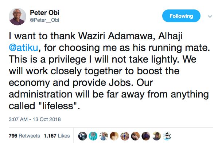Select the avatar of man in grey vest
222x143 pixels.
point(104,136)
